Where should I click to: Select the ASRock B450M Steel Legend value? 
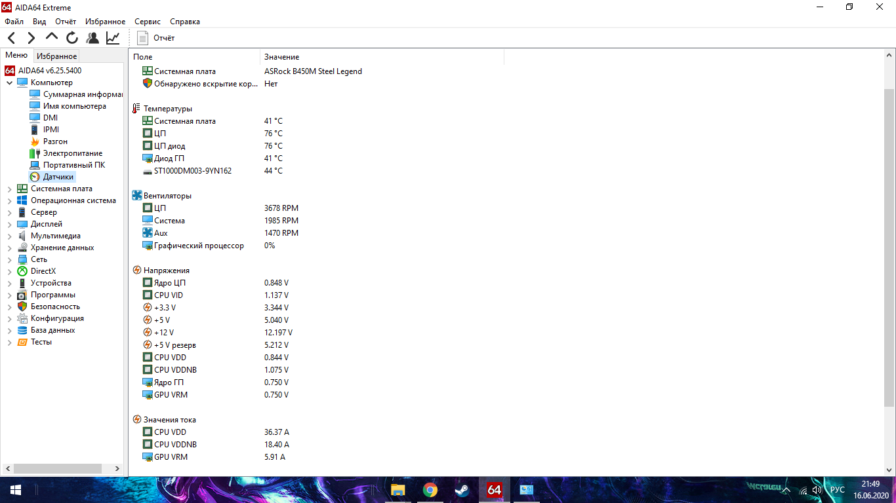point(313,71)
